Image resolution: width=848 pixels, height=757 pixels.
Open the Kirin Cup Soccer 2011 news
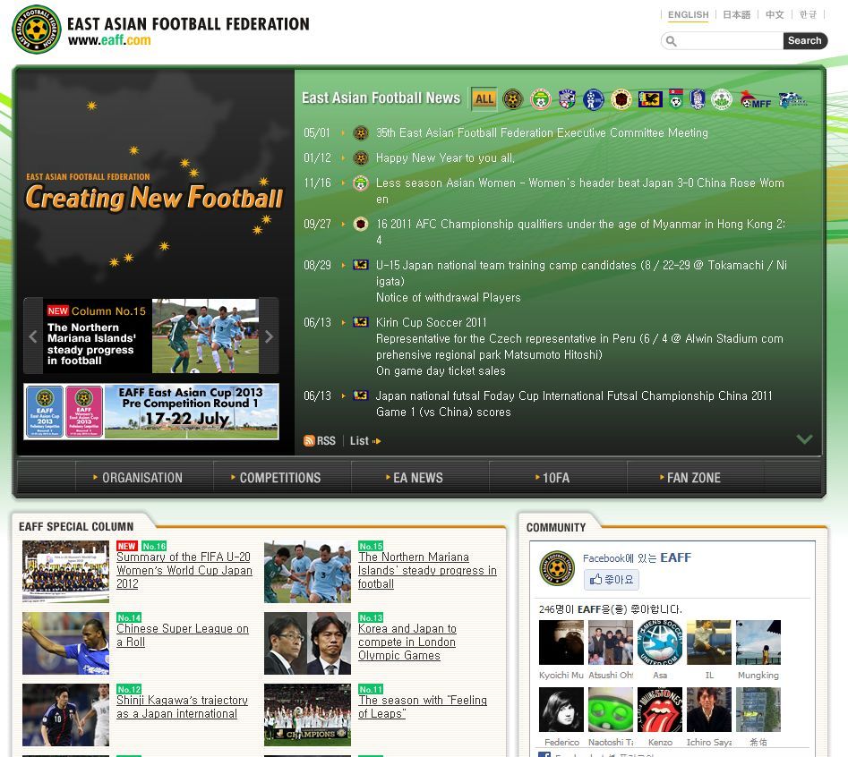click(579, 347)
